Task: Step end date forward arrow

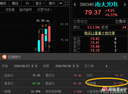Action: 78,66
